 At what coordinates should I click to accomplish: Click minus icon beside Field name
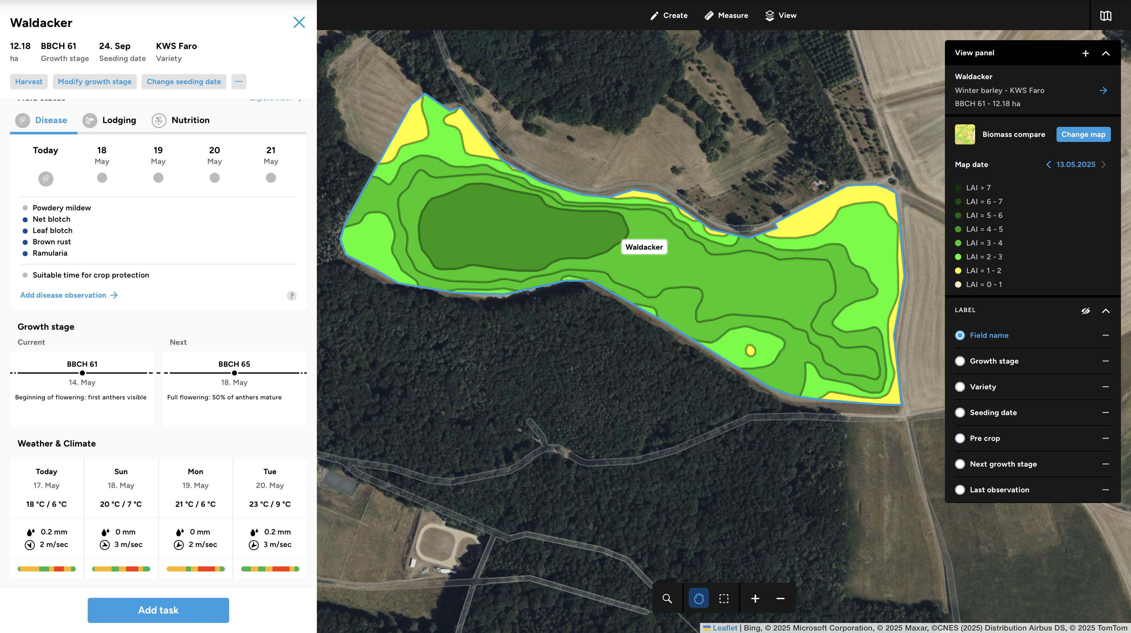(1106, 335)
